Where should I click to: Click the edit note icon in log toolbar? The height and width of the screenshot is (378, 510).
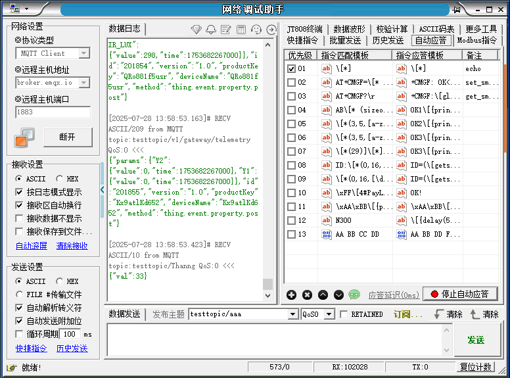(226, 30)
